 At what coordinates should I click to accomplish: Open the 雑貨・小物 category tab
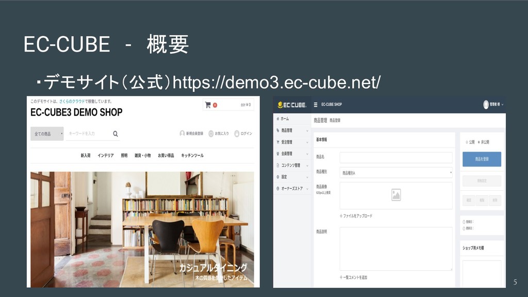pyautogui.click(x=143, y=156)
